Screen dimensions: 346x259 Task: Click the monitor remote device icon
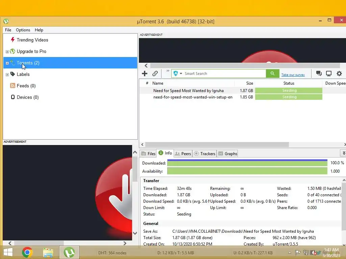tap(329, 73)
